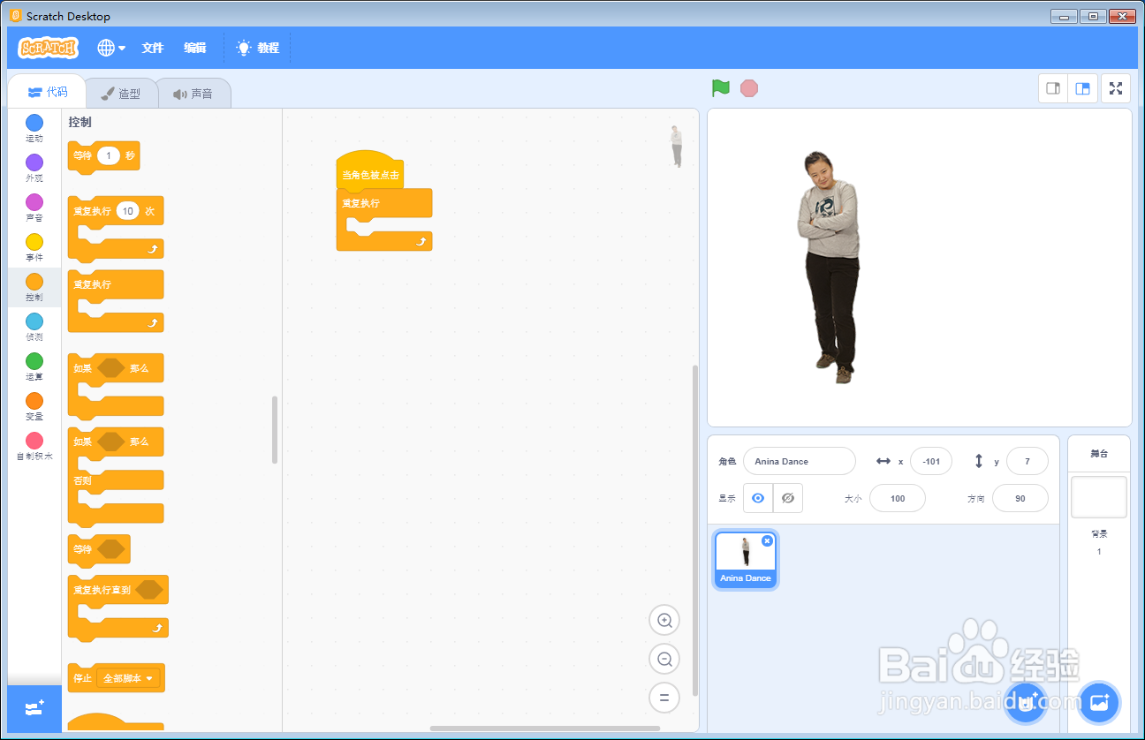Switch to large stage layout

coord(1082,88)
